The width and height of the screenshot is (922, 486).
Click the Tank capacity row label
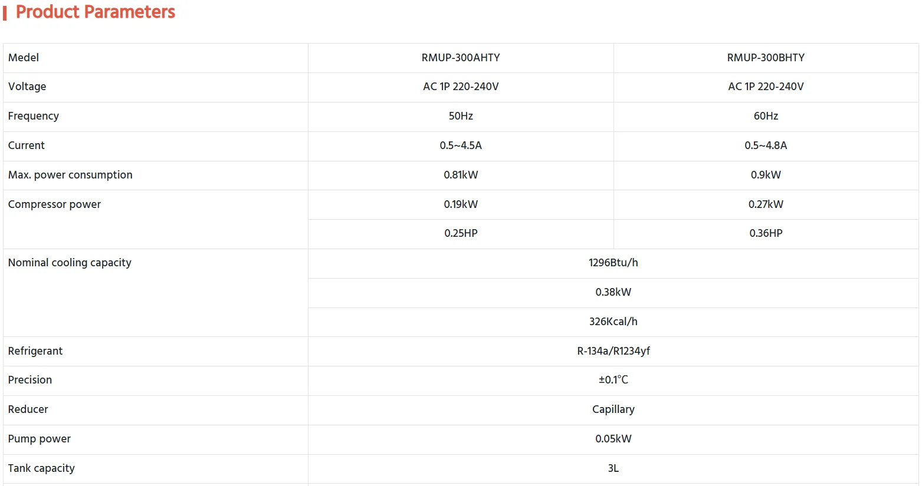click(41, 468)
